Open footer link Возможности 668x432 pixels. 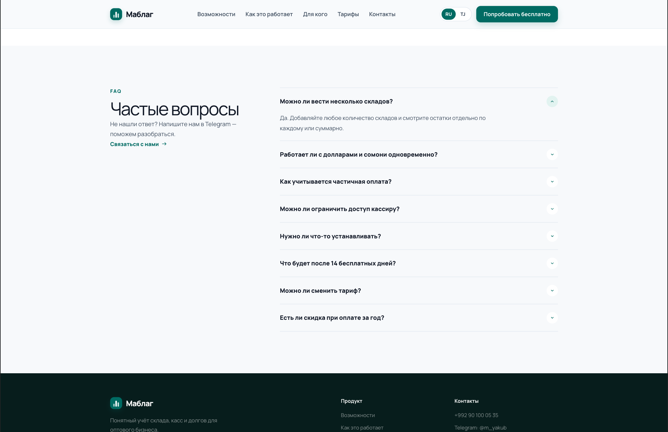coord(358,415)
